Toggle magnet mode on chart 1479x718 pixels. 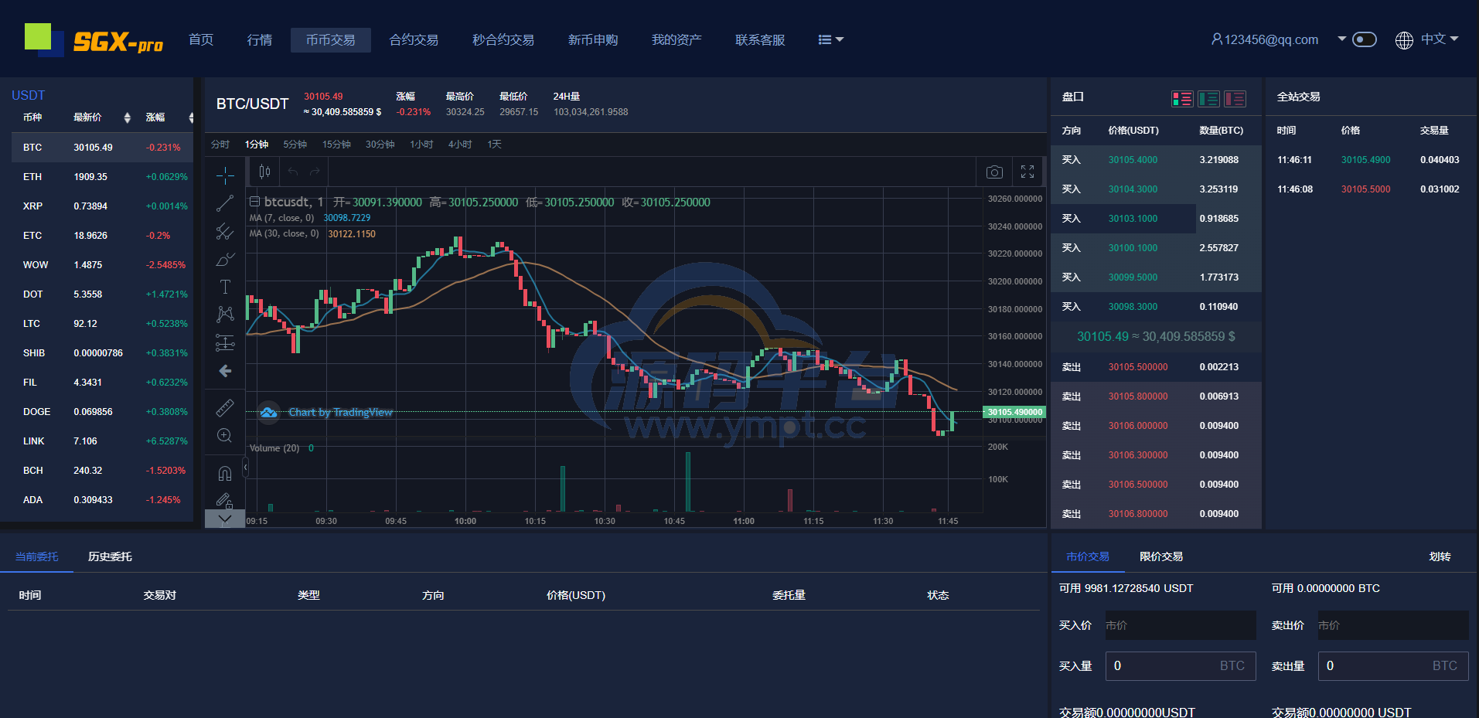click(225, 473)
